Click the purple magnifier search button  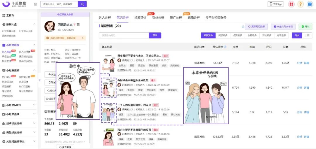[x=82, y=4]
